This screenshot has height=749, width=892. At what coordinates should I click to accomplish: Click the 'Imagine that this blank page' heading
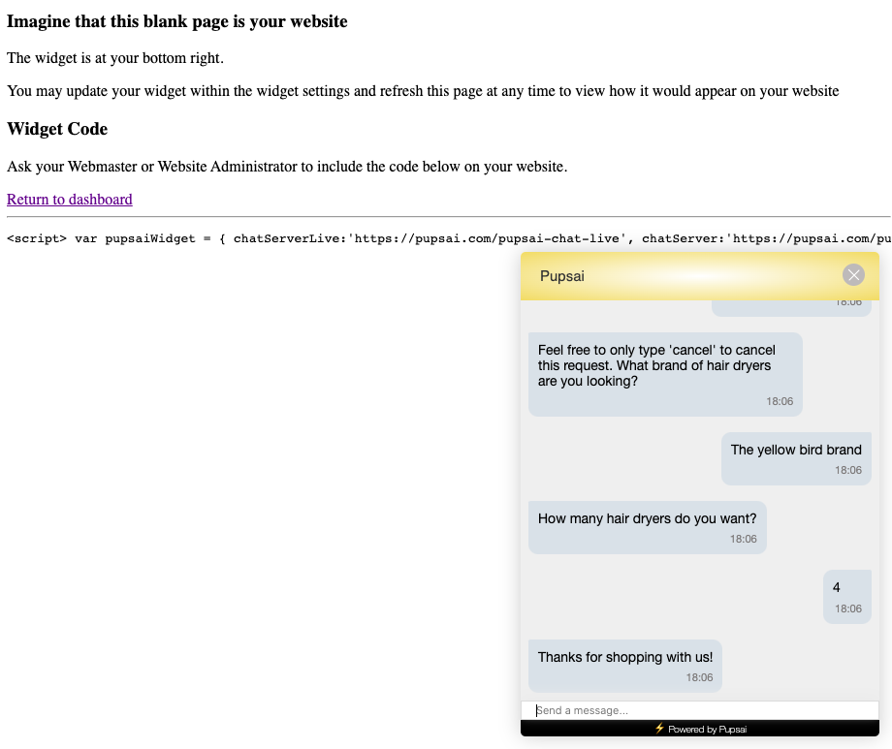coord(176,21)
